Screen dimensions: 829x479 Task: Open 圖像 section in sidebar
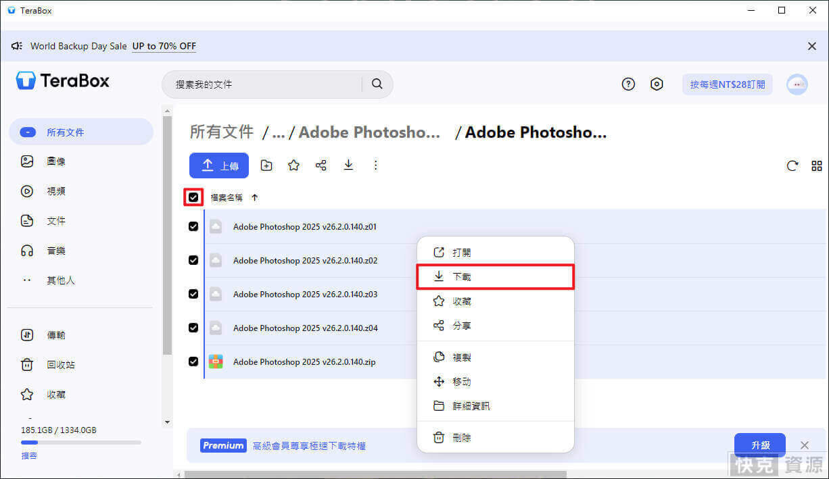pyautogui.click(x=81, y=161)
